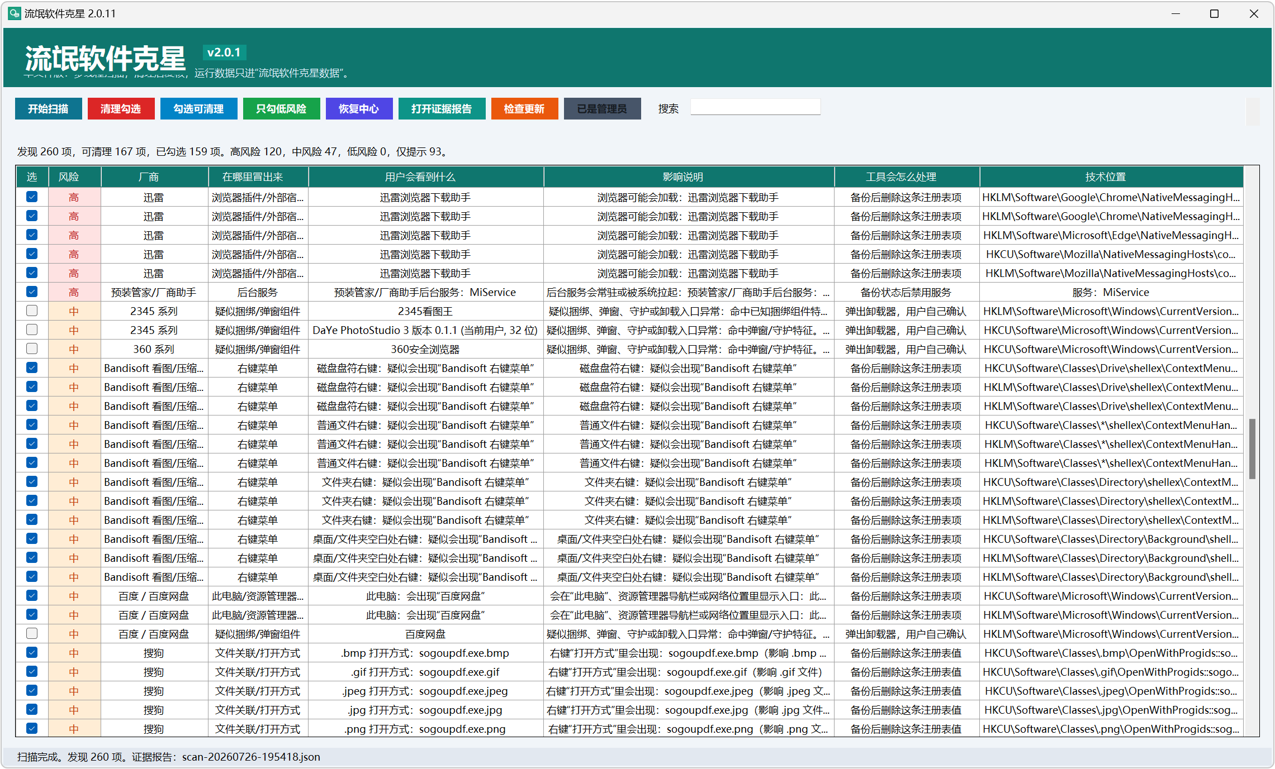This screenshot has width=1275, height=769.
Task: Focus the 搜索 search input field
Action: (x=755, y=107)
